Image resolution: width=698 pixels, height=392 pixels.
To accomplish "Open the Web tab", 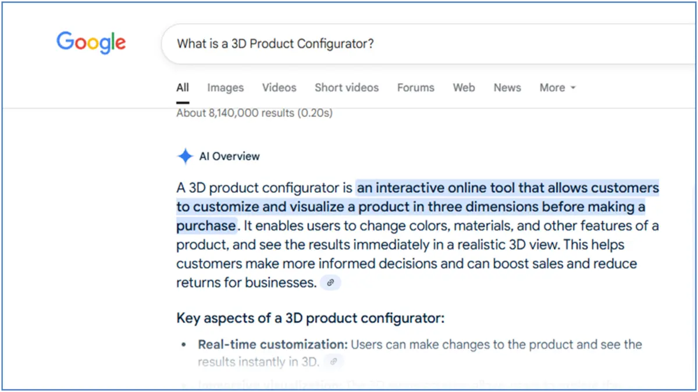I will pyautogui.click(x=464, y=87).
